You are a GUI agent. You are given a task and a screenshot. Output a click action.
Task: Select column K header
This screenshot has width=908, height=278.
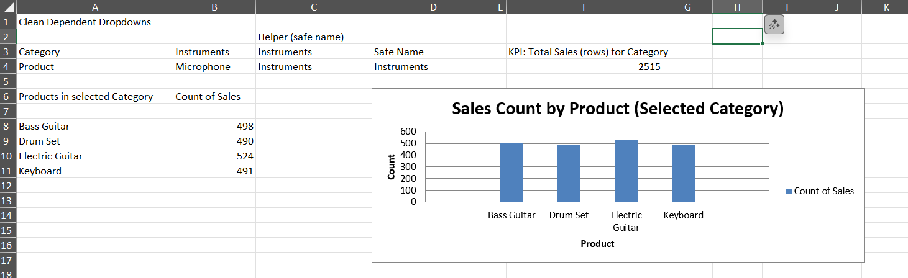click(x=885, y=7)
